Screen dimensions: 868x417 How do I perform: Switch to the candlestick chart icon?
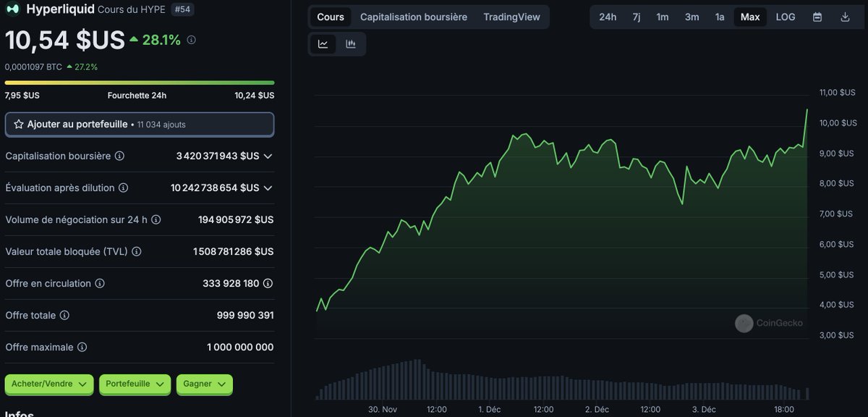pos(351,43)
